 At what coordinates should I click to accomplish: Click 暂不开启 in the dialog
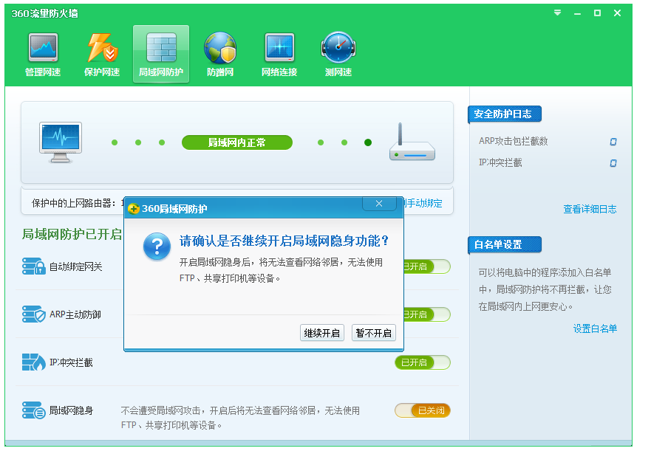[x=374, y=333]
